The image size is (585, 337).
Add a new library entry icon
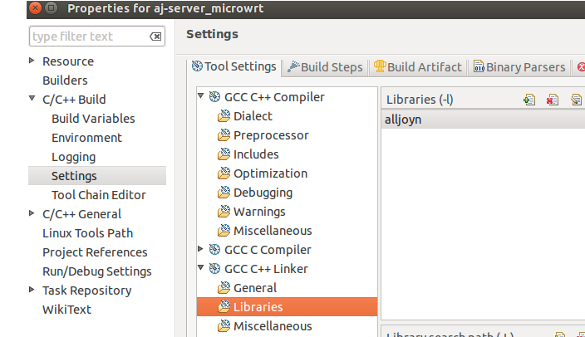pos(529,100)
